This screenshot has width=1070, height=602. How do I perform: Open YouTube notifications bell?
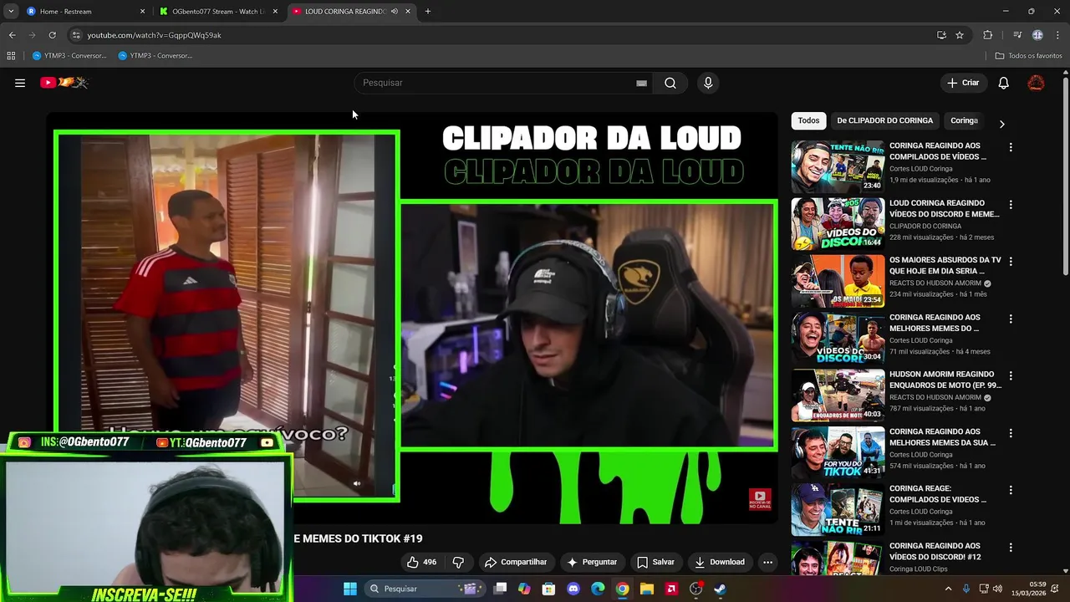(x=1004, y=83)
